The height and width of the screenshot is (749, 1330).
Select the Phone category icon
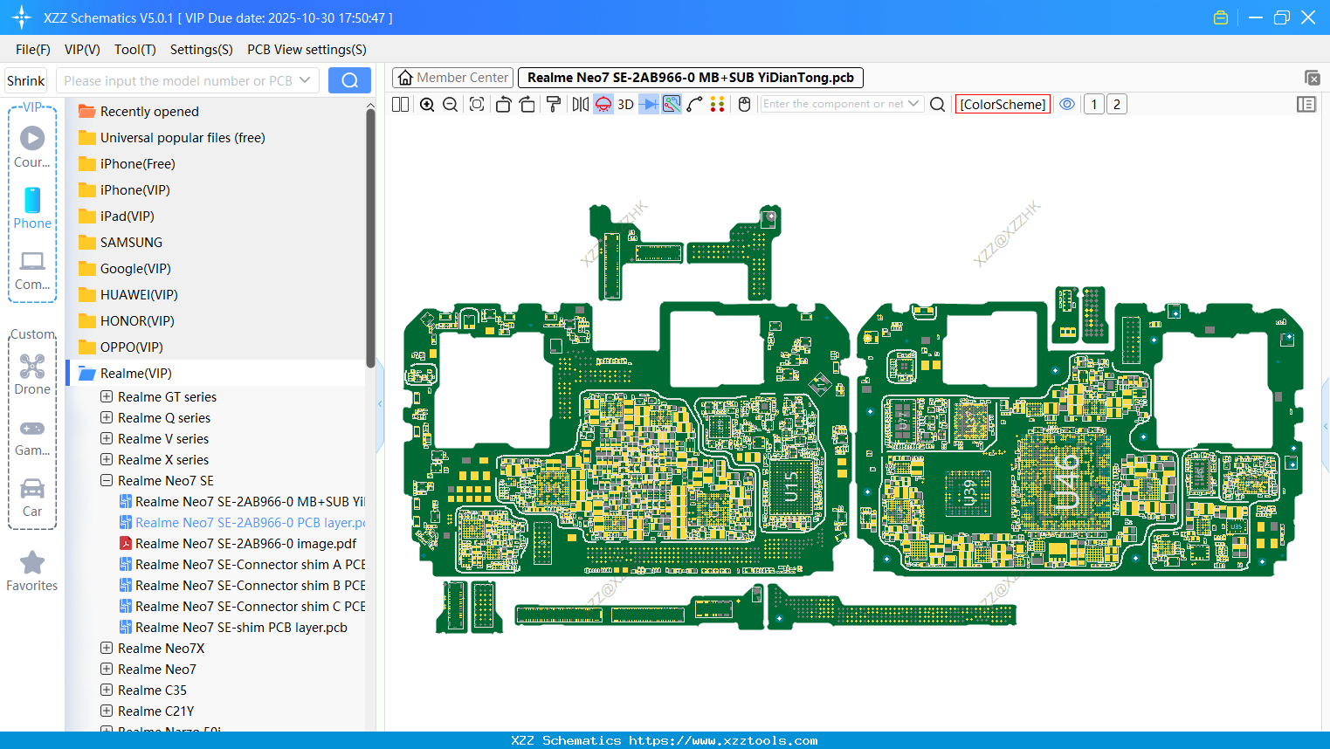click(x=32, y=209)
